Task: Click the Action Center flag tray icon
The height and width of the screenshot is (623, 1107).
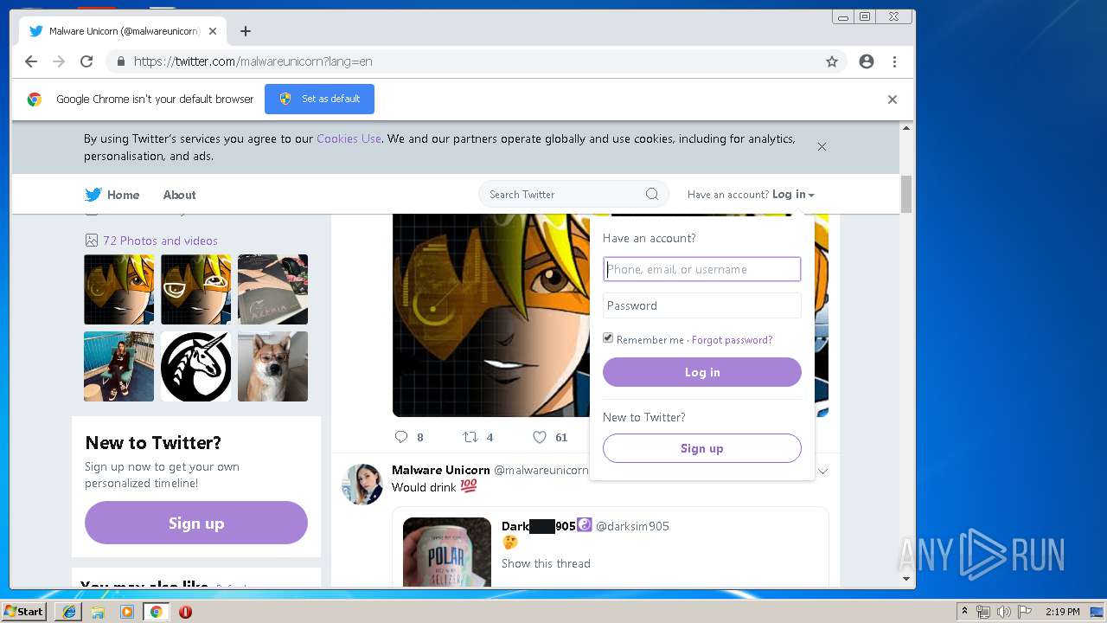Action: tap(1025, 612)
